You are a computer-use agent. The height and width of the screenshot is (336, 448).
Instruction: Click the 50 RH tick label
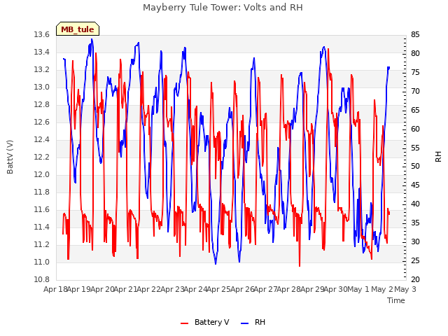tap(415, 167)
